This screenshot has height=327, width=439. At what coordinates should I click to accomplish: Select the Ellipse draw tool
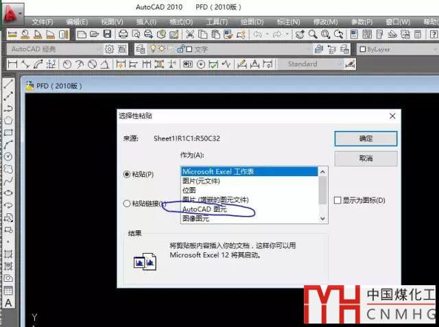click(8, 193)
